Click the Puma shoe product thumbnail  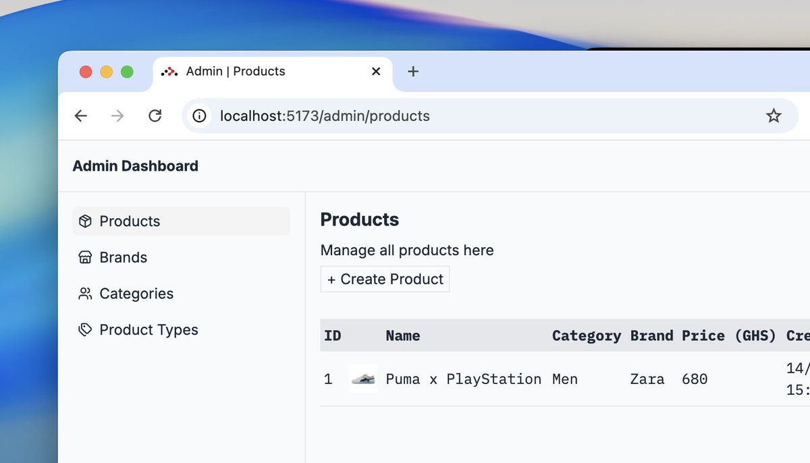(x=363, y=379)
